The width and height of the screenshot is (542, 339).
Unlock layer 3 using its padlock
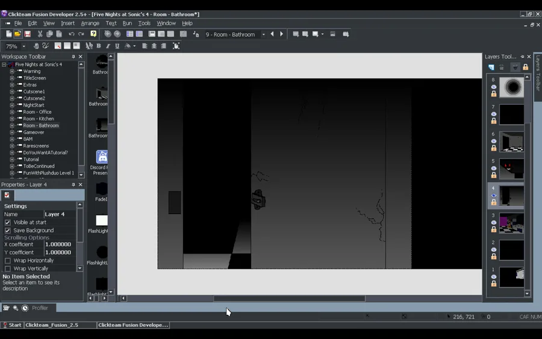pos(494,229)
